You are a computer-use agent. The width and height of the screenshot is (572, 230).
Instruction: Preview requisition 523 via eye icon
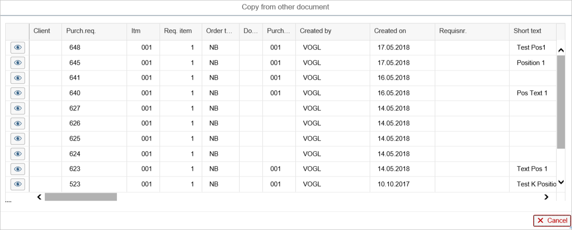coord(18,184)
